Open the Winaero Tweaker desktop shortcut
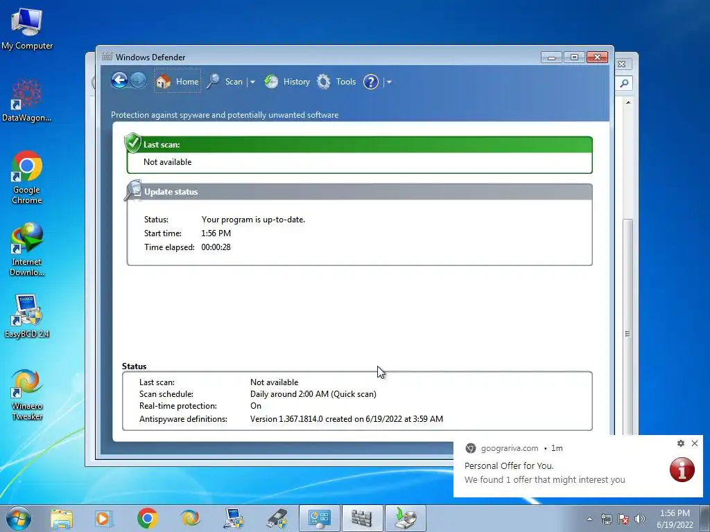 (27, 394)
